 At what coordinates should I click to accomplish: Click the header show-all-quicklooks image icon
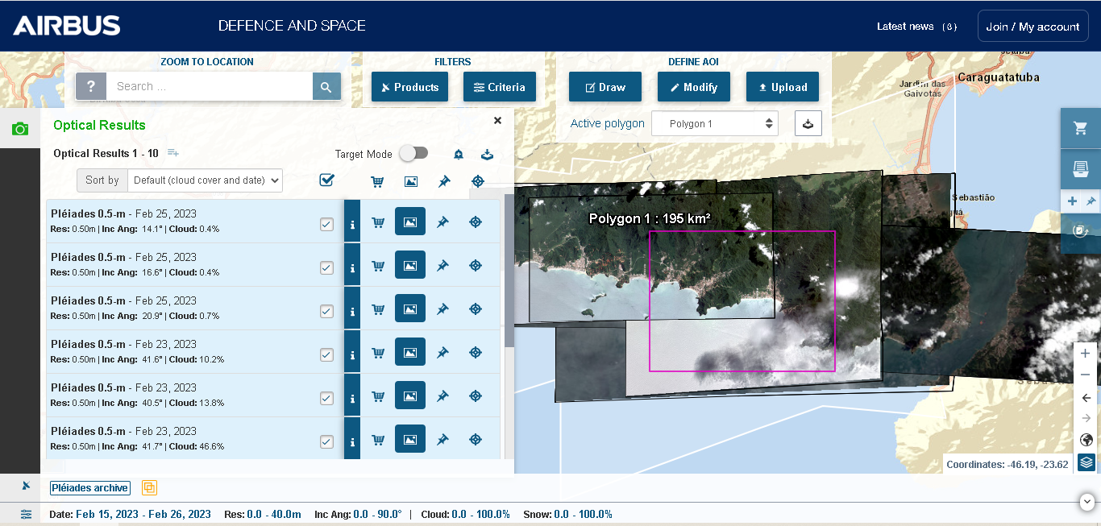pyautogui.click(x=411, y=182)
